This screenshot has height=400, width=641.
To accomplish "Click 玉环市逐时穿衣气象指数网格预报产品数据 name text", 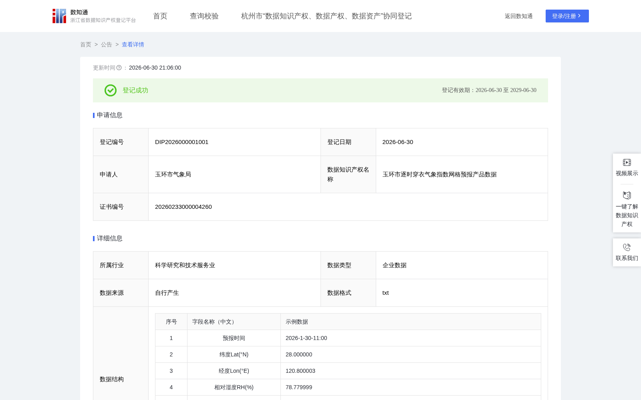I will click(x=439, y=174).
